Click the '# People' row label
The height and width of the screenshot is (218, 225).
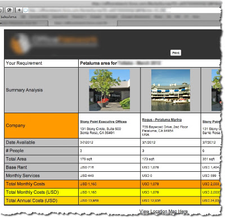[15, 150]
